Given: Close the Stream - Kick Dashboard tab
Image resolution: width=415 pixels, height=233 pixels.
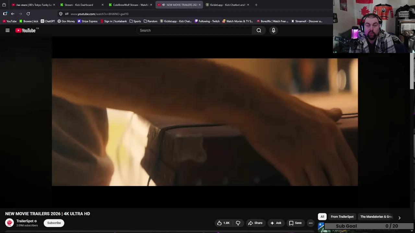Looking at the screenshot, I should (x=102, y=5).
